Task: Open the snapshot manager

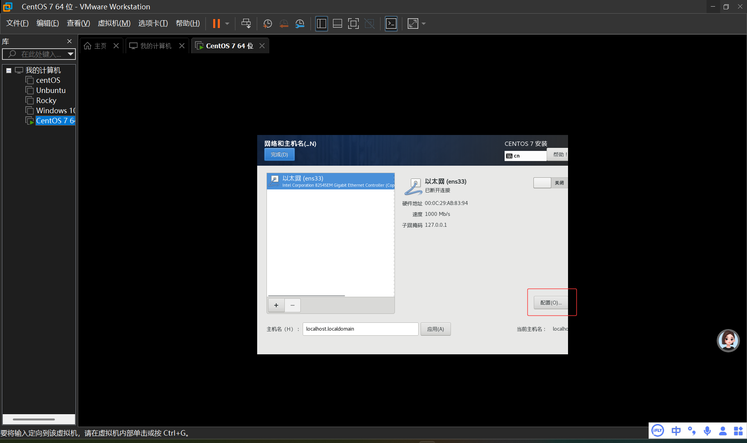Action: click(x=300, y=24)
